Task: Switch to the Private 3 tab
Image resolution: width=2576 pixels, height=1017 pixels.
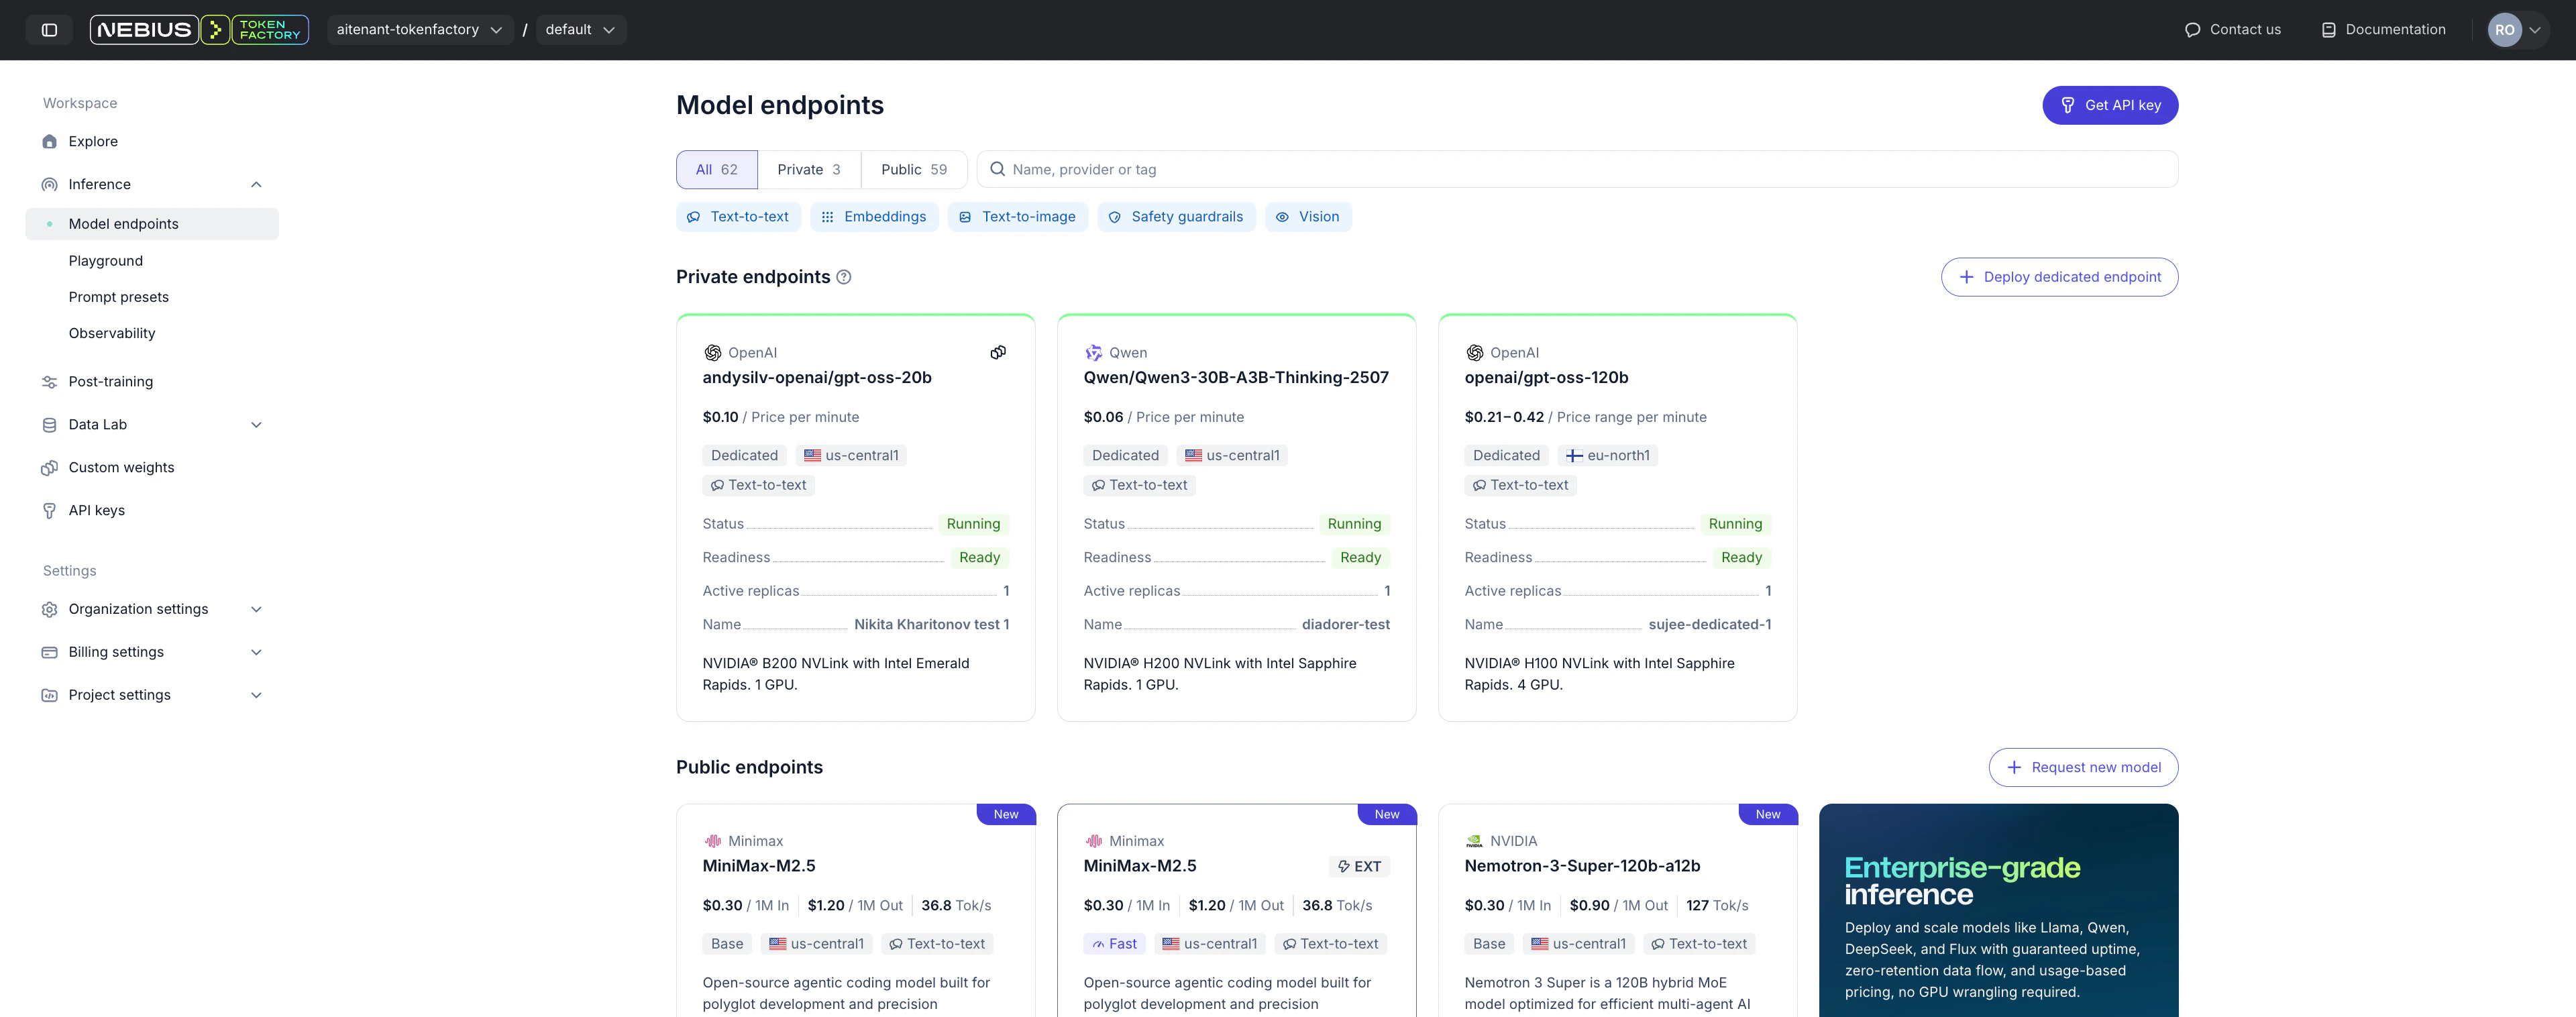Action: (x=809, y=170)
